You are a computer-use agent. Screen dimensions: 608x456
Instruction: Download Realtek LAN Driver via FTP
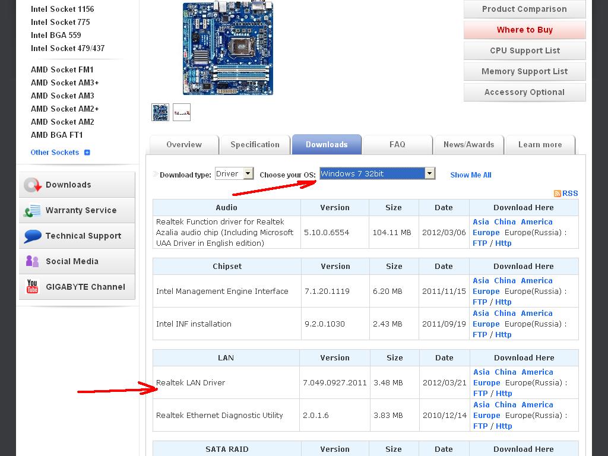click(x=480, y=394)
